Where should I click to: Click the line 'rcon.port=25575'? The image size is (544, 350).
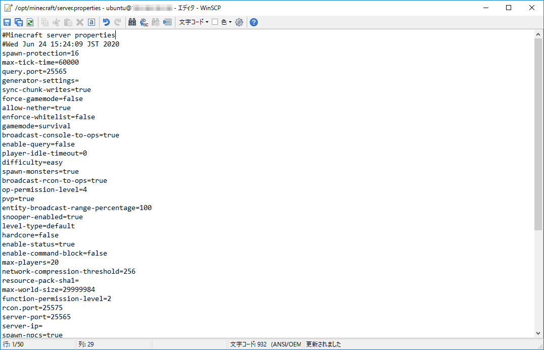point(33,308)
